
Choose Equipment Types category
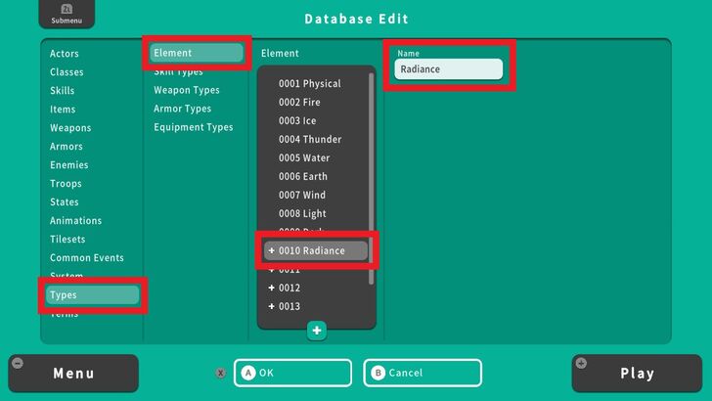pyautogui.click(x=193, y=127)
